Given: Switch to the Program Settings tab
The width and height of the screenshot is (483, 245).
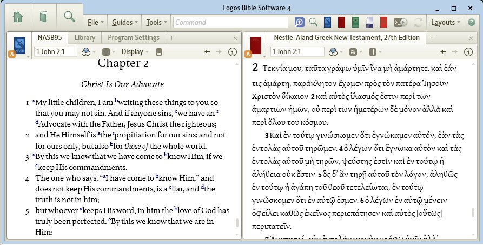Looking at the screenshot, I should (x=134, y=38).
